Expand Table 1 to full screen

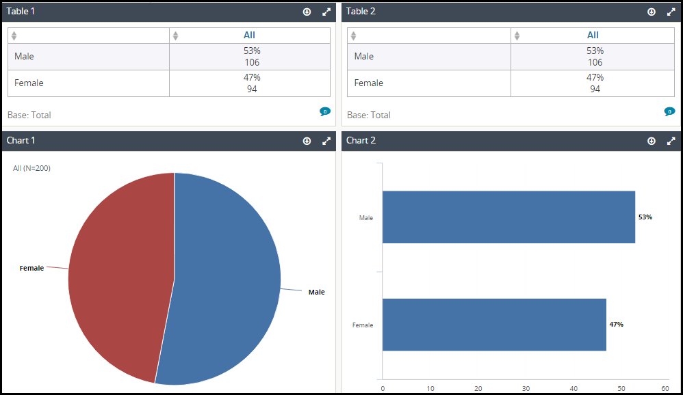326,12
